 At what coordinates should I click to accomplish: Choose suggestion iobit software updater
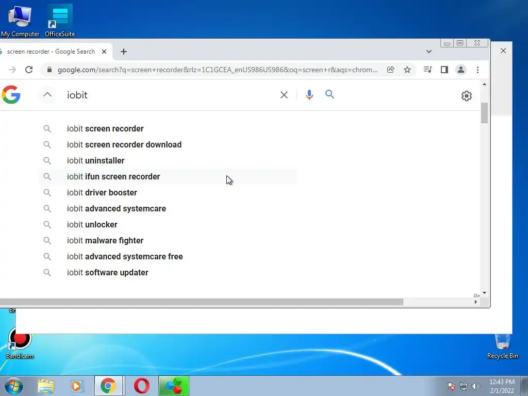168,272
